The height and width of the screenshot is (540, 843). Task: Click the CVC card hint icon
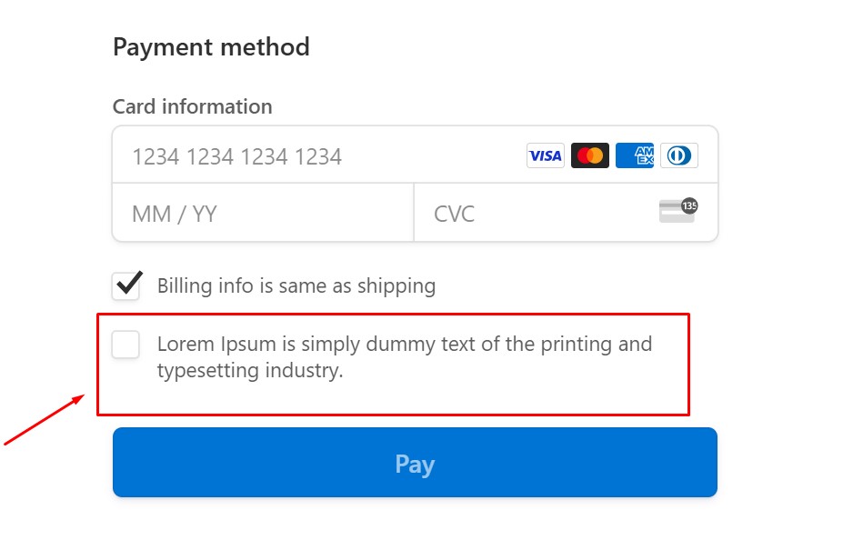point(675,213)
